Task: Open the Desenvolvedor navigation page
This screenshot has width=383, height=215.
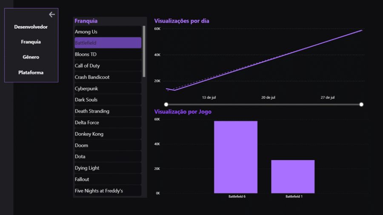Action: click(31, 27)
